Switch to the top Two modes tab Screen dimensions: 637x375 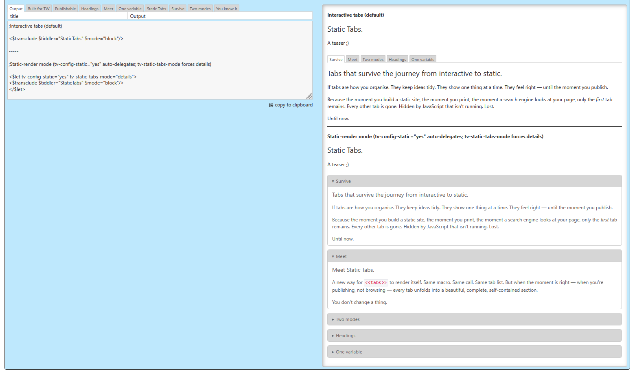(x=200, y=9)
